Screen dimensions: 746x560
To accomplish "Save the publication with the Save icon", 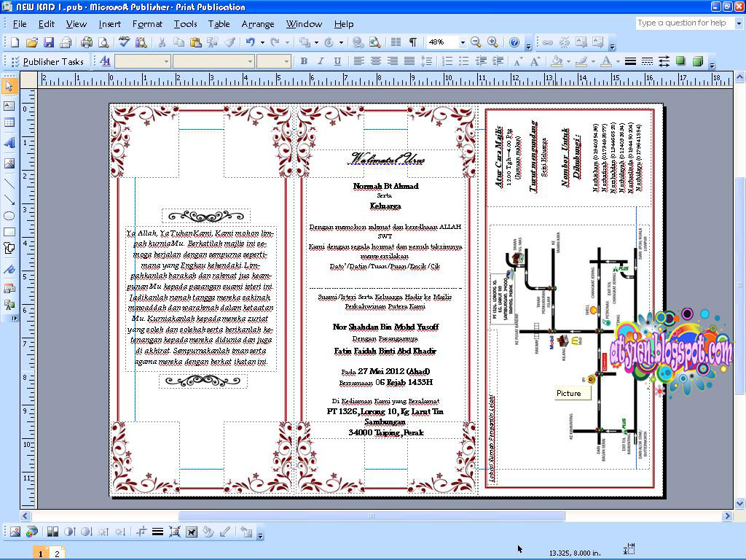I will (49, 42).
